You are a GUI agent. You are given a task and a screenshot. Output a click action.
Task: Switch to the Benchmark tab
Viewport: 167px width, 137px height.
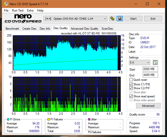pos(13,29)
